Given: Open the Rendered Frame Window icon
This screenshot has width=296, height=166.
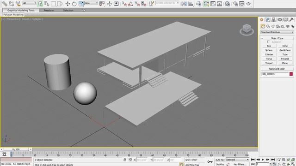Looking at the screenshot, I should [x=241, y=4].
